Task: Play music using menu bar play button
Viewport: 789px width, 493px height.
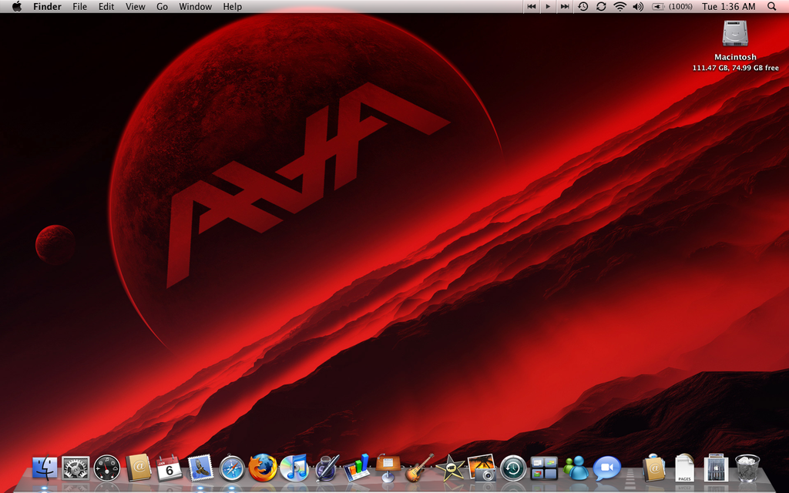Action: click(x=548, y=6)
